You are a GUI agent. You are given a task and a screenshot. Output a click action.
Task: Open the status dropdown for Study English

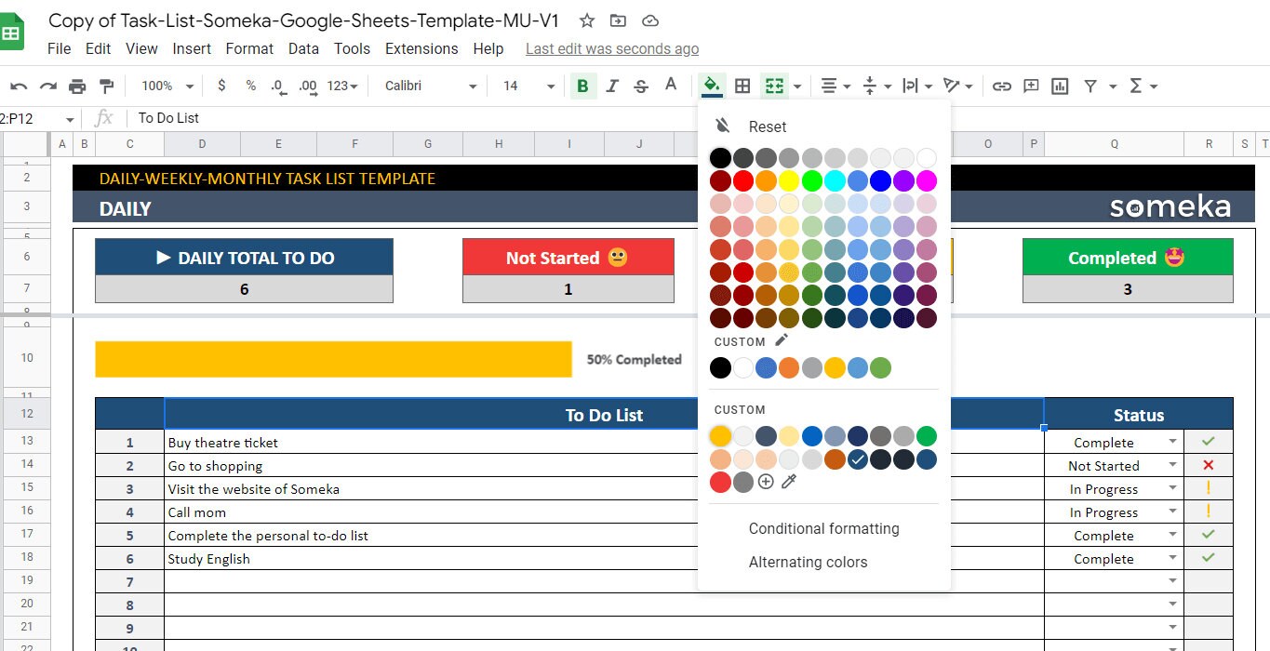point(1170,558)
